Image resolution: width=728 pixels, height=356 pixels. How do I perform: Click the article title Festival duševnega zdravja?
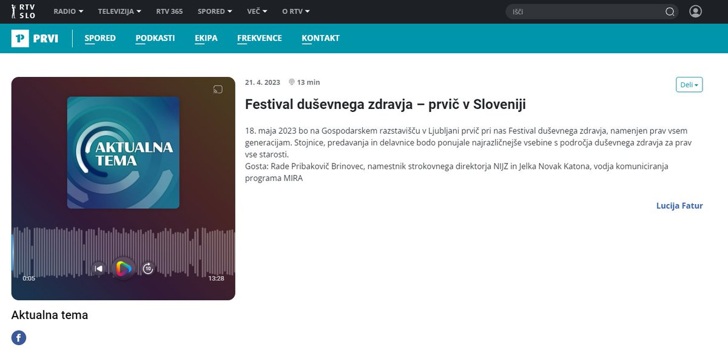pos(385,104)
